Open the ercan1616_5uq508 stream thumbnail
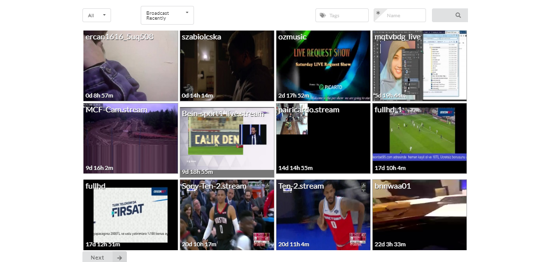 [130, 65]
